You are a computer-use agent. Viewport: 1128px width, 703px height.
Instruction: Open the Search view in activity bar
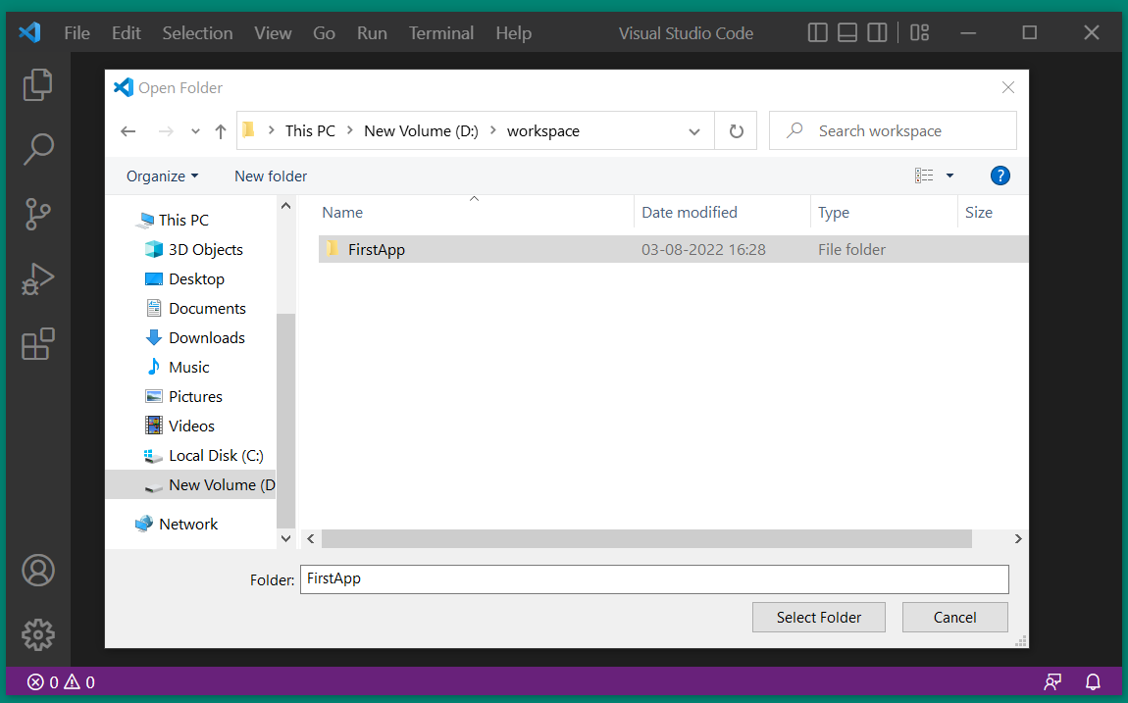[37, 149]
